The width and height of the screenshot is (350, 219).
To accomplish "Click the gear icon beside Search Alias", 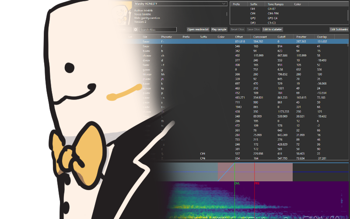I will (x=136, y=29).
